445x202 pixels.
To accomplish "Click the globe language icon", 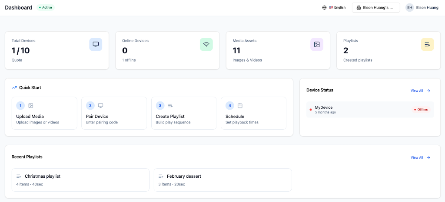I will pos(324,8).
